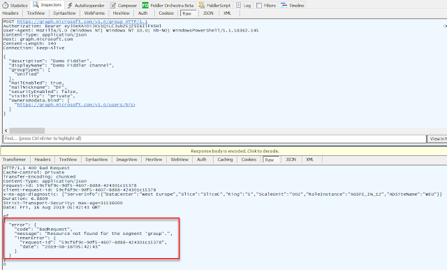This screenshot has width=447, height=270.
Task: Select request Auth inspector tab
Action: point(142,13)
